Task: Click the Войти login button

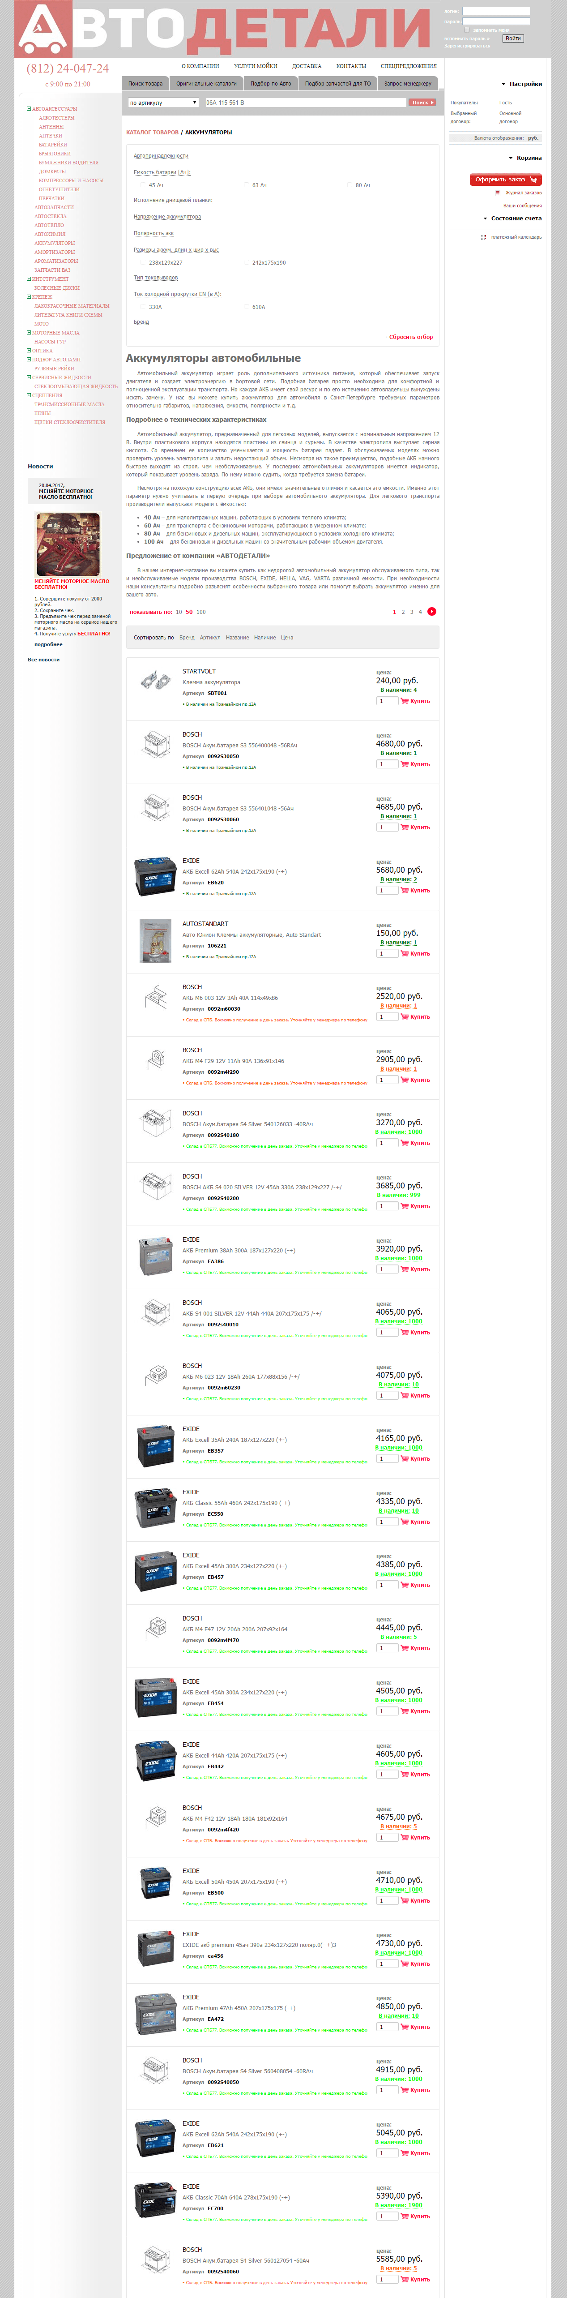Action: click(x=512, y=39)
